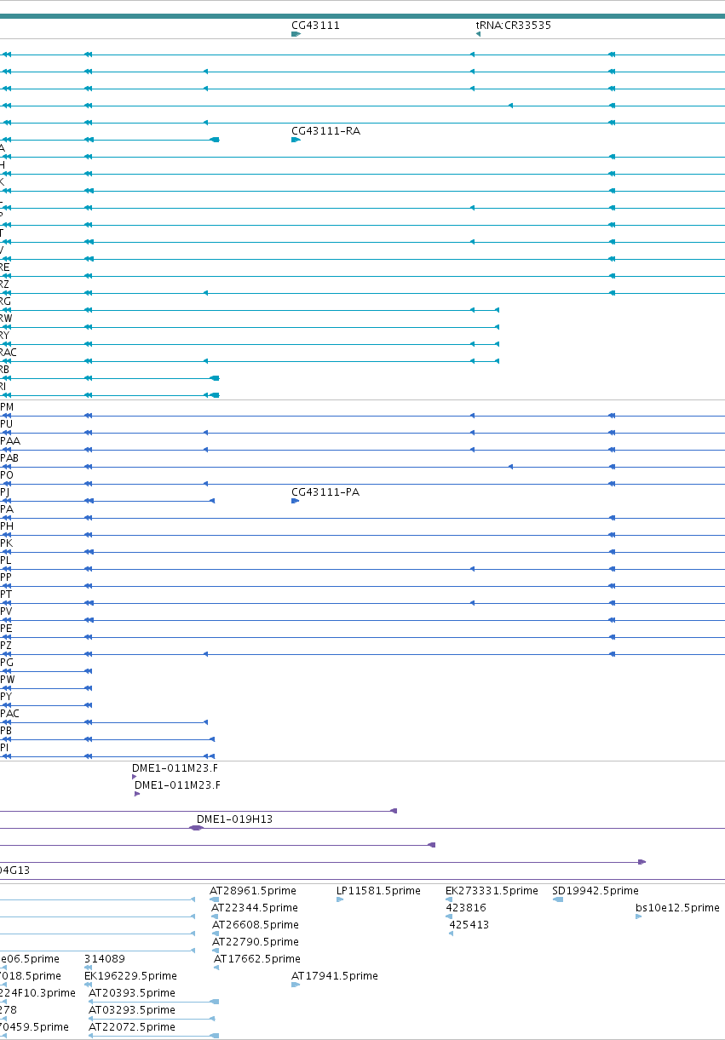Click the AT17662.5prime EST label

pos(256,959)
